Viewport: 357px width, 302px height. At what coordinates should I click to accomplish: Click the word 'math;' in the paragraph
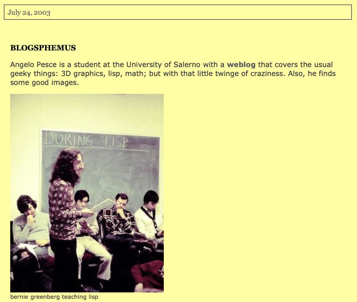[x=135, y=74]
